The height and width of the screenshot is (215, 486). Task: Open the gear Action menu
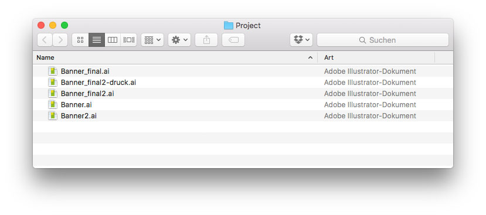(179, 40)
